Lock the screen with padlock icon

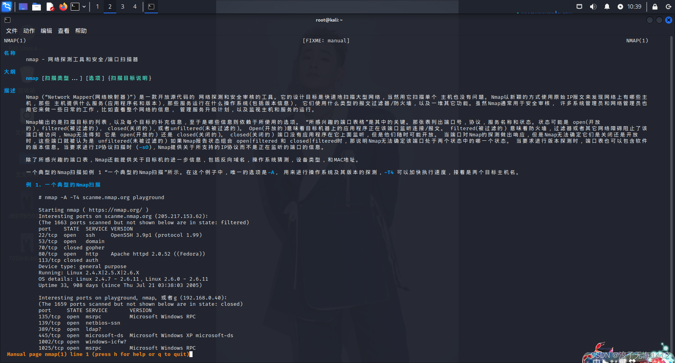click(655, 7)
